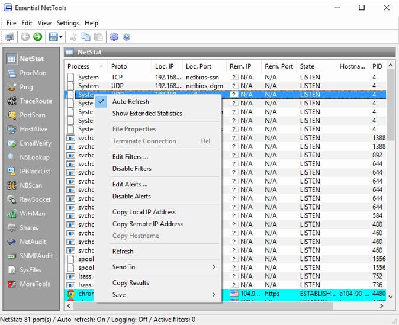Click the blue Help toolbar icon
Viewport: 399px width, 325px height.
tap(127, 37)
